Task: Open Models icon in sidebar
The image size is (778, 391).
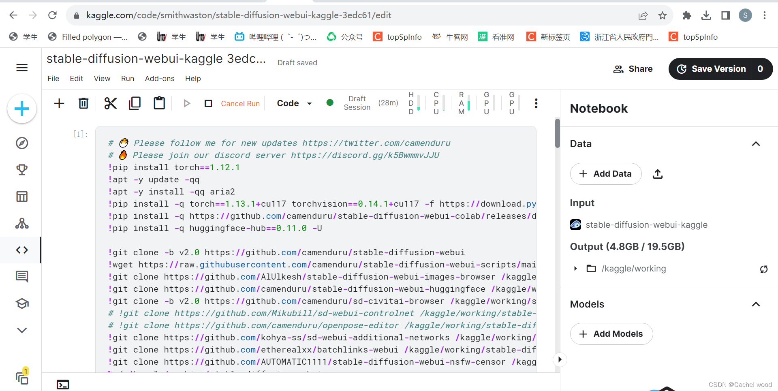Action: 22,223
